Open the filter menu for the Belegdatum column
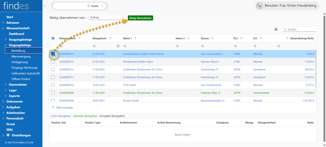This screenshot has height=147, width=326. pos(110,38)
